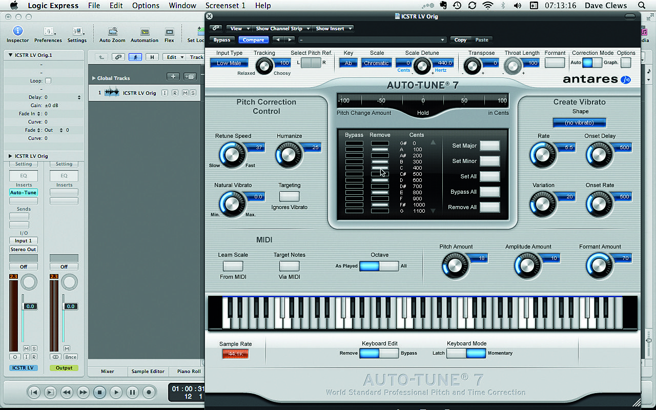Open the Screenset 1 menu
656x410 pixels.
click(225, 6)
